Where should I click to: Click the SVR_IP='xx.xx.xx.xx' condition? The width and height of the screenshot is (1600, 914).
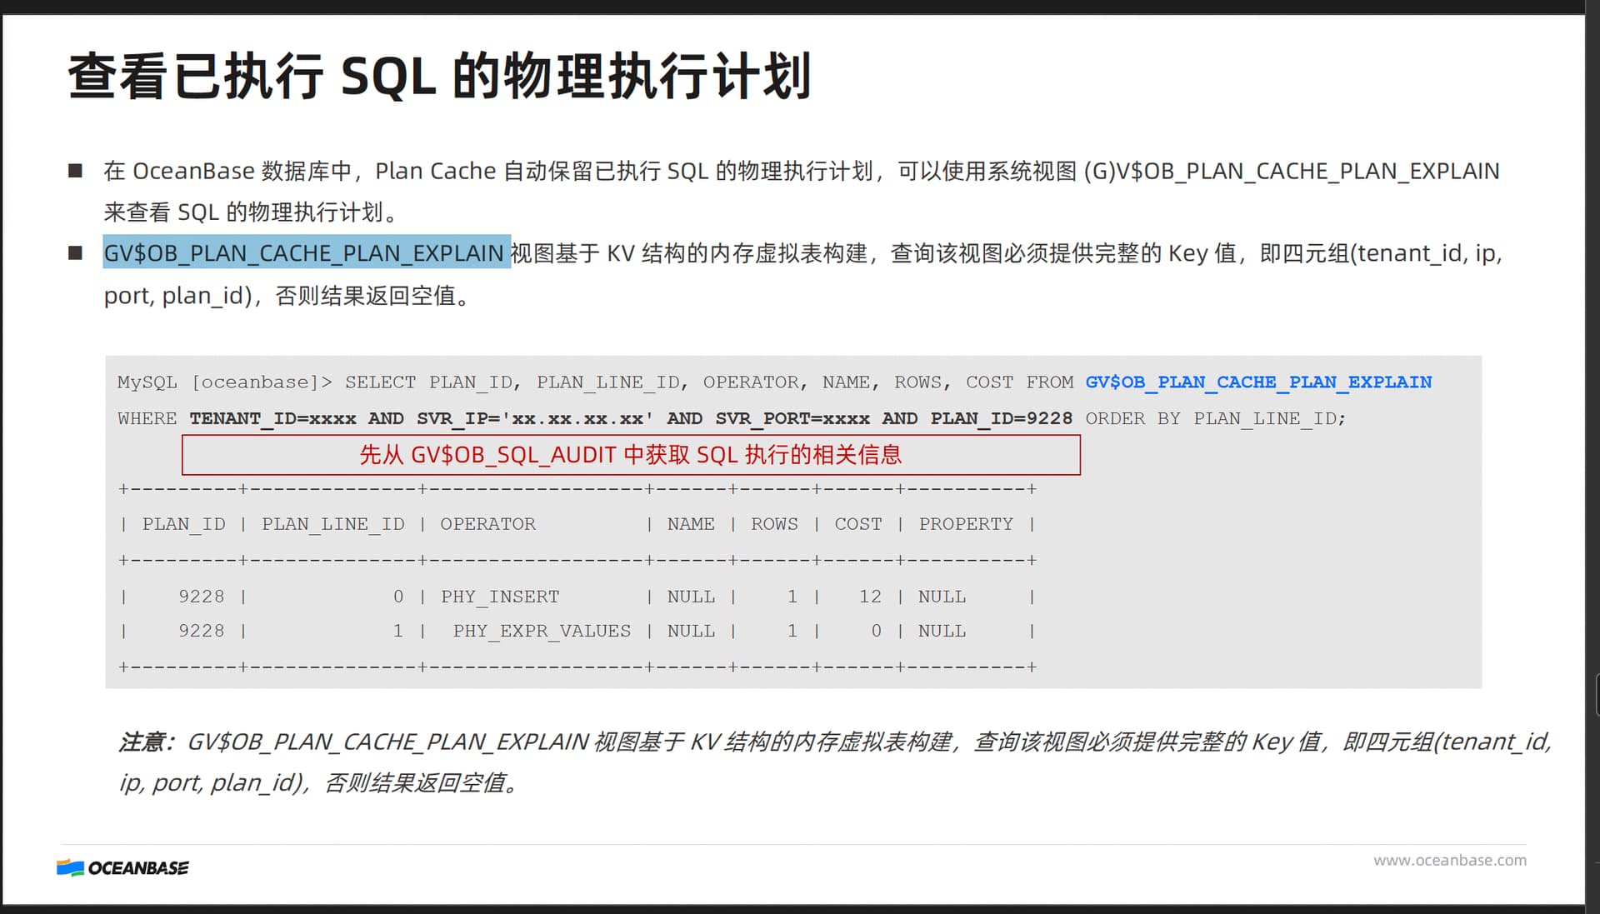coord(536,418)
